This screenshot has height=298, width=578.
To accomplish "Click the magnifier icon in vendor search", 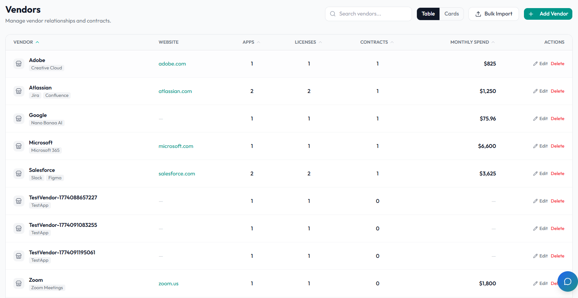I will click(333, 14).
